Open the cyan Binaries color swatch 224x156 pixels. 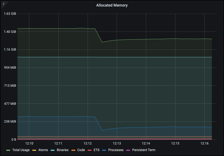coord(53,150)
